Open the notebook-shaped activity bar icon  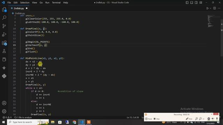(x=4, y=59)
